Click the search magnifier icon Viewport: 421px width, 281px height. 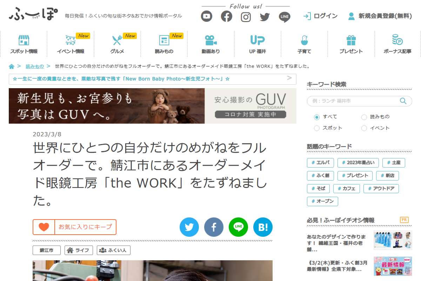click(x=403, y=101)
